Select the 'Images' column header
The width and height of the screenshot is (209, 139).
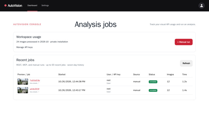point(170,75)
